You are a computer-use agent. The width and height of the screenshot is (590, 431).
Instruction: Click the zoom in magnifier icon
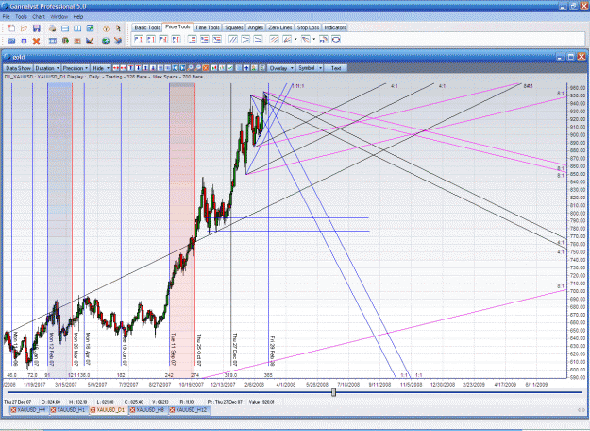point(191,68)
